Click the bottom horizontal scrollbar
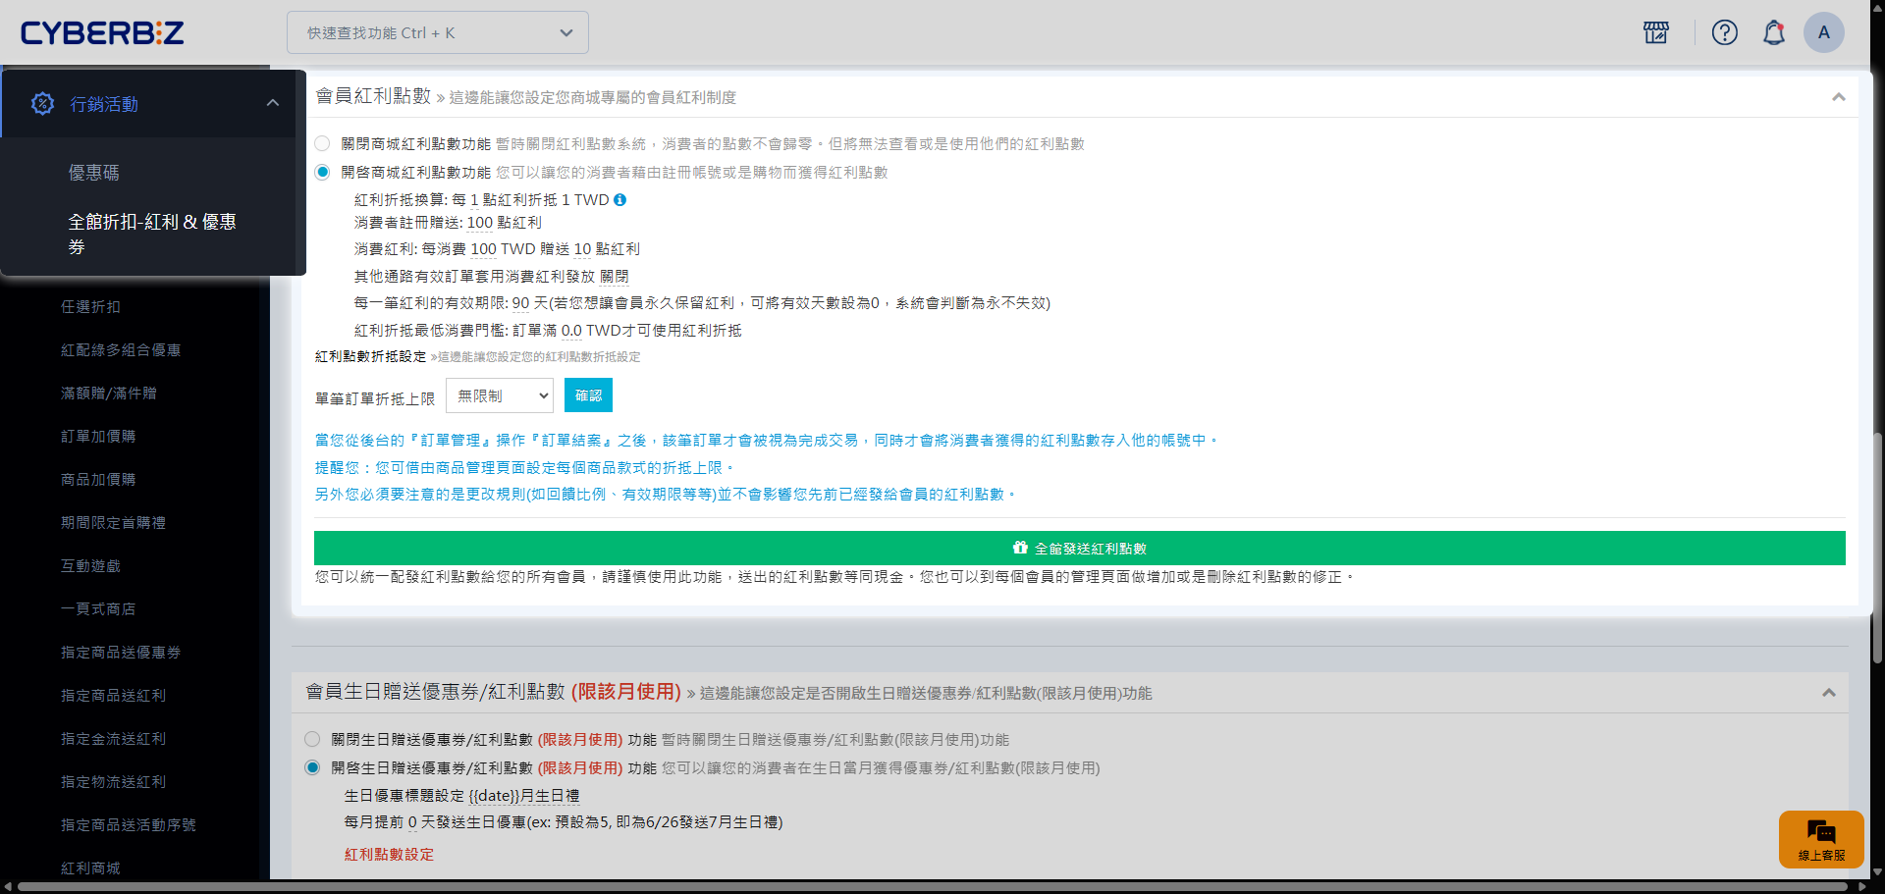Image resolution: width=1885 pixels, height=894 pixels. [933, 887]
